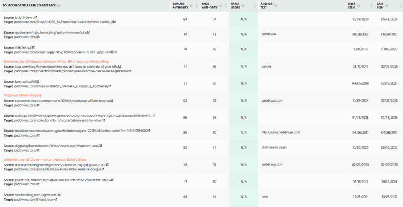Click the Anchor Text column header
Image resolution: width=403 pixels, height=207 pixels.
266,6
